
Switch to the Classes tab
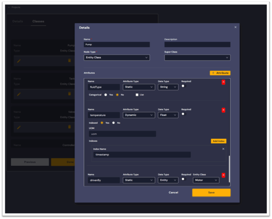click(x=38, y=21)
